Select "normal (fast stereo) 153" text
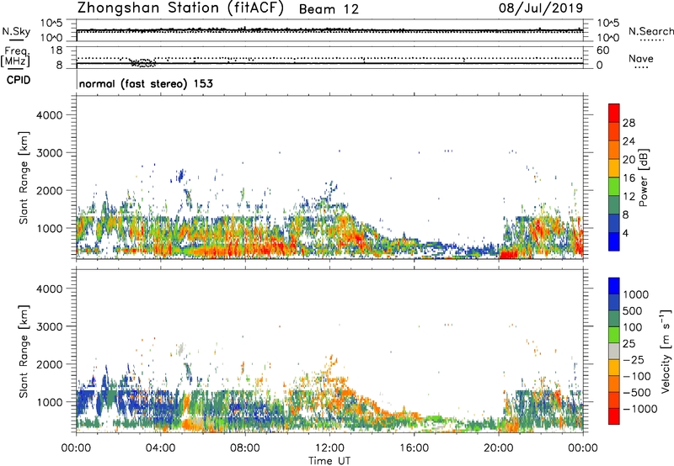This screenshot has height=466, width=674. pyautogui.click(x=146, y=83)
